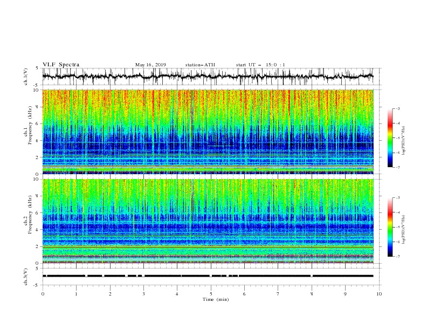Click the time axis tick label "2"
Viewport: 427px width, 330px height.
[x=110, y=294]
